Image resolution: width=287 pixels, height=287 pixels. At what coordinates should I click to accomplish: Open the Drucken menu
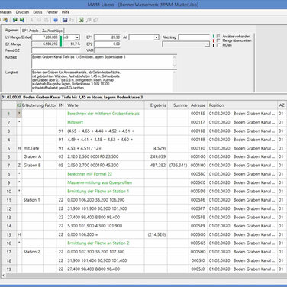coord(22,12)
